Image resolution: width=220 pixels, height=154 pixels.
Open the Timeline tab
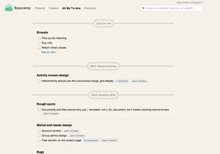[54, 8]
